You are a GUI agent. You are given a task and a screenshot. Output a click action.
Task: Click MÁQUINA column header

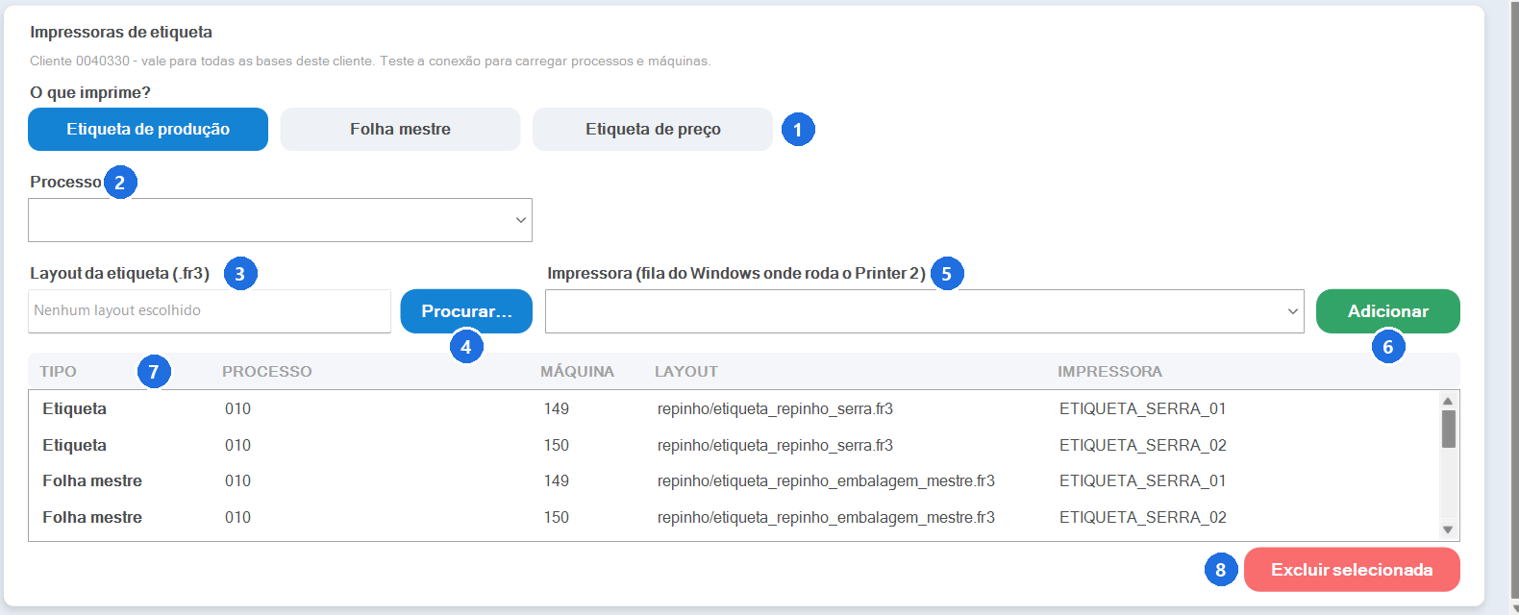click(577, 371)
